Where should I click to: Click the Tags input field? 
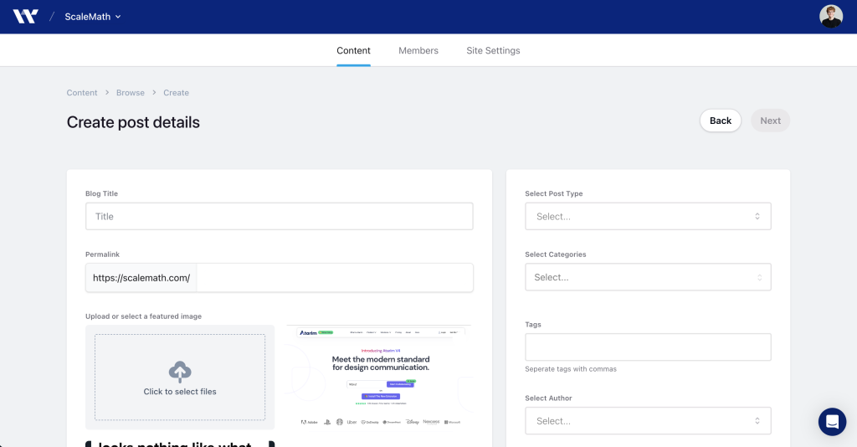(x=648, y=347)
